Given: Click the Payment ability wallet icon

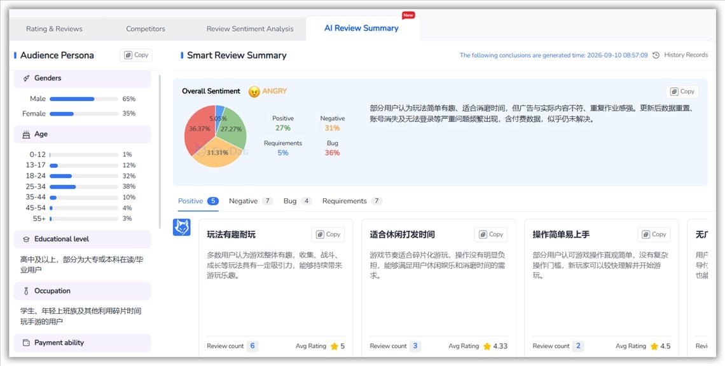Looking at the screenshot, I should tap(26, 343).
